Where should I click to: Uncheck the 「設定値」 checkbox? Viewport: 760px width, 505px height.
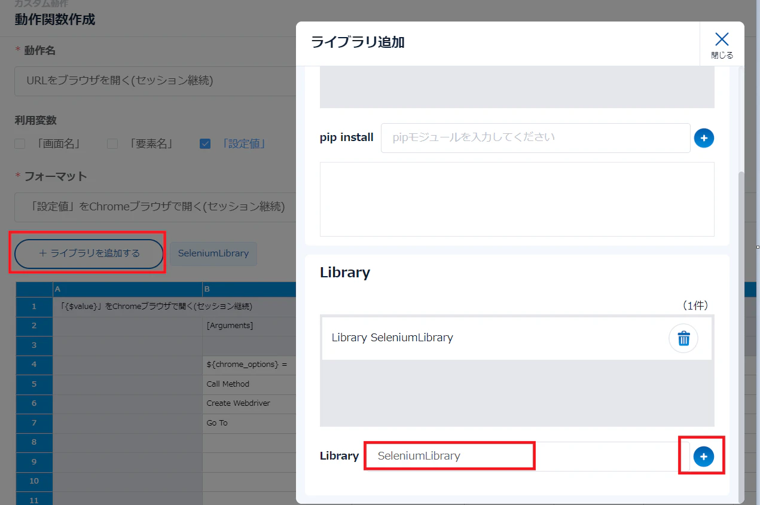click(x=205, y=143)
